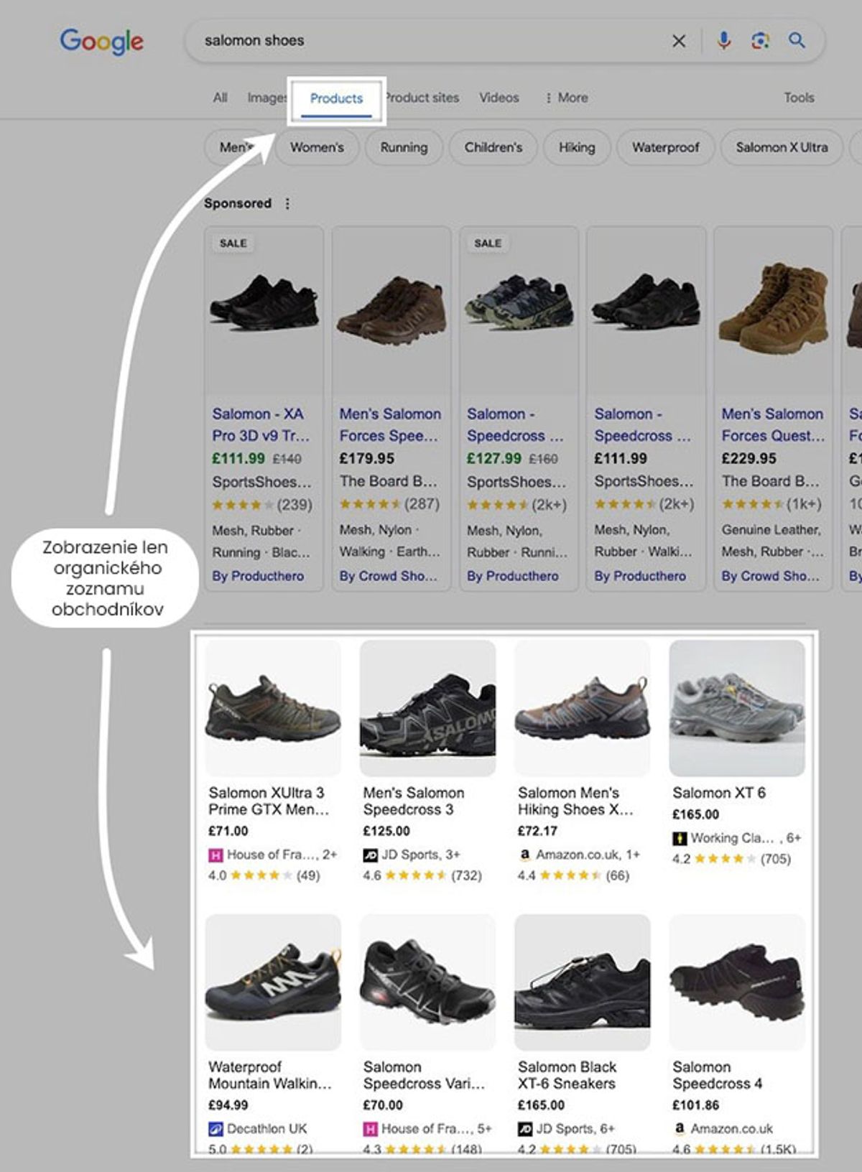Click the Salomon Men's Hiking Shoes image
Image resolution: width=862 pixels, height=1172 pixels.
(583, 708)
